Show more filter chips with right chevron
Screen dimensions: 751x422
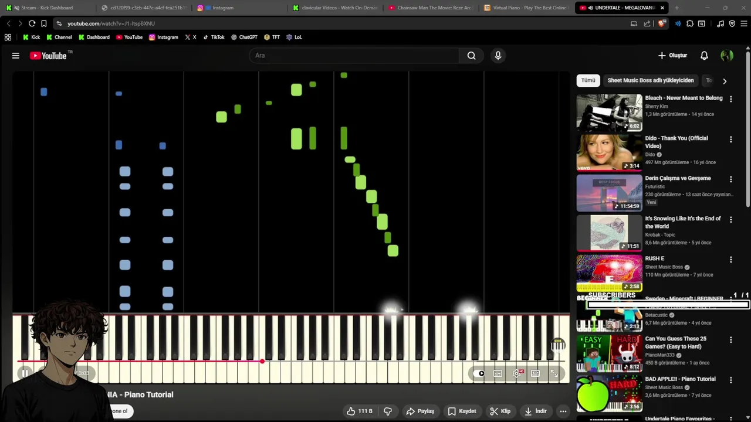(x=725, y=81)
